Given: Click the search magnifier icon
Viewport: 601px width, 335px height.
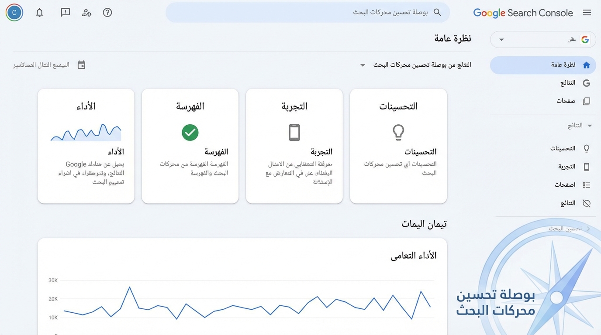Looking at the screenshot, I should (x=437, y=12).
